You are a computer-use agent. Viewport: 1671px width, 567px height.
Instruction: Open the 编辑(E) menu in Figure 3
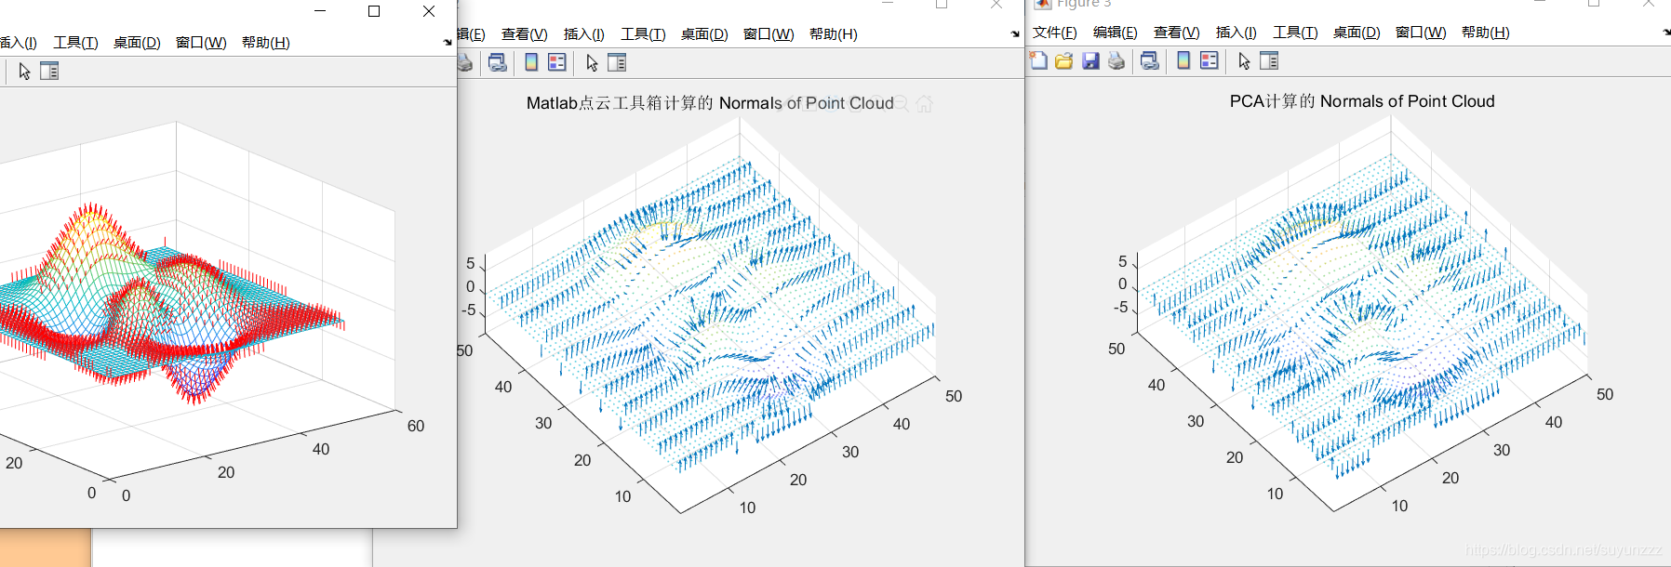coord(1115,33)
